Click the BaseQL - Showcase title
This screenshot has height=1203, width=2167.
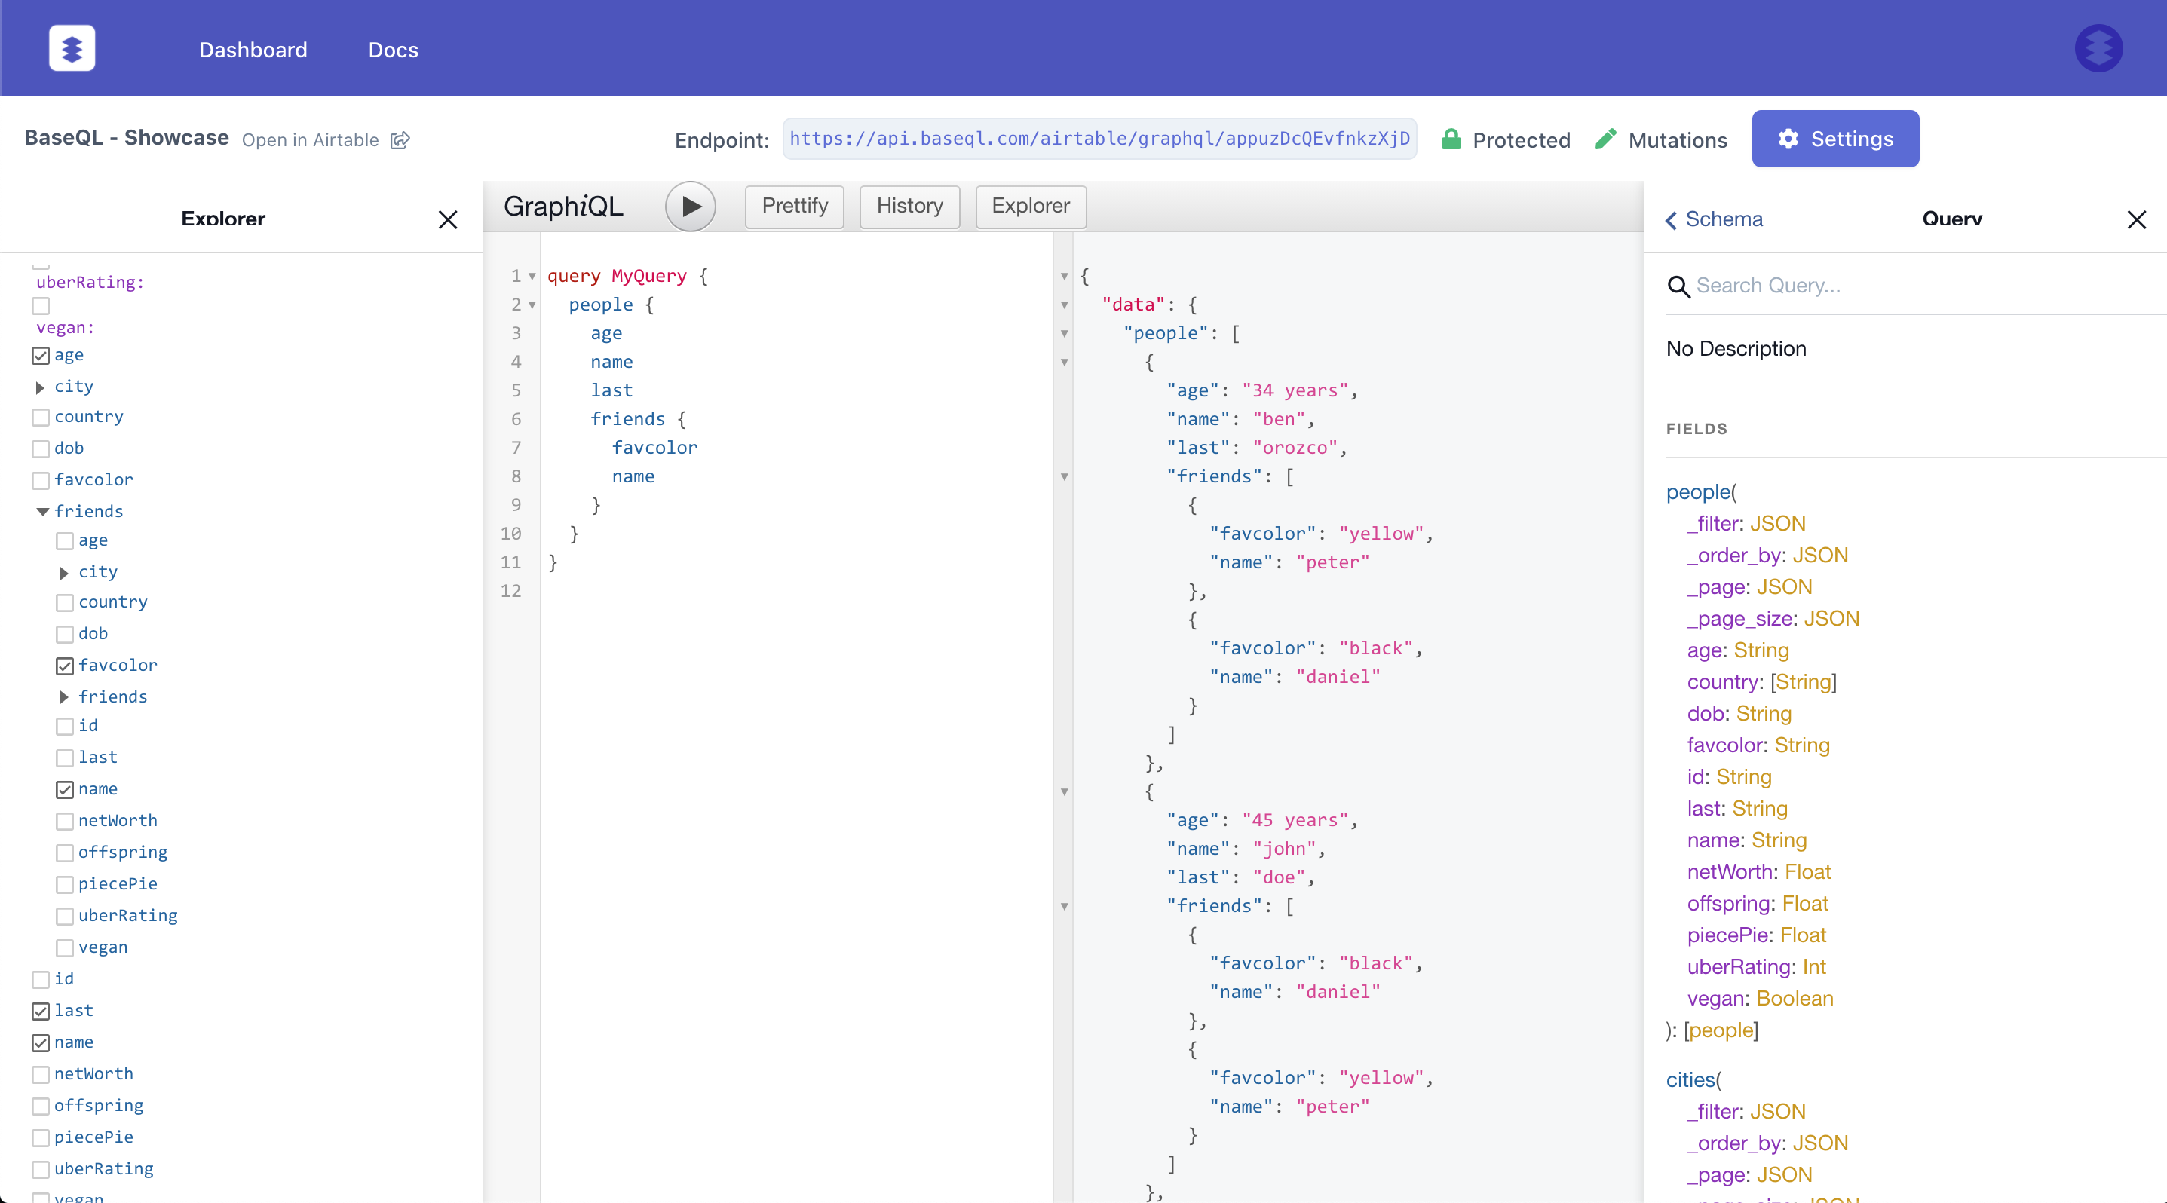point(126,138)
